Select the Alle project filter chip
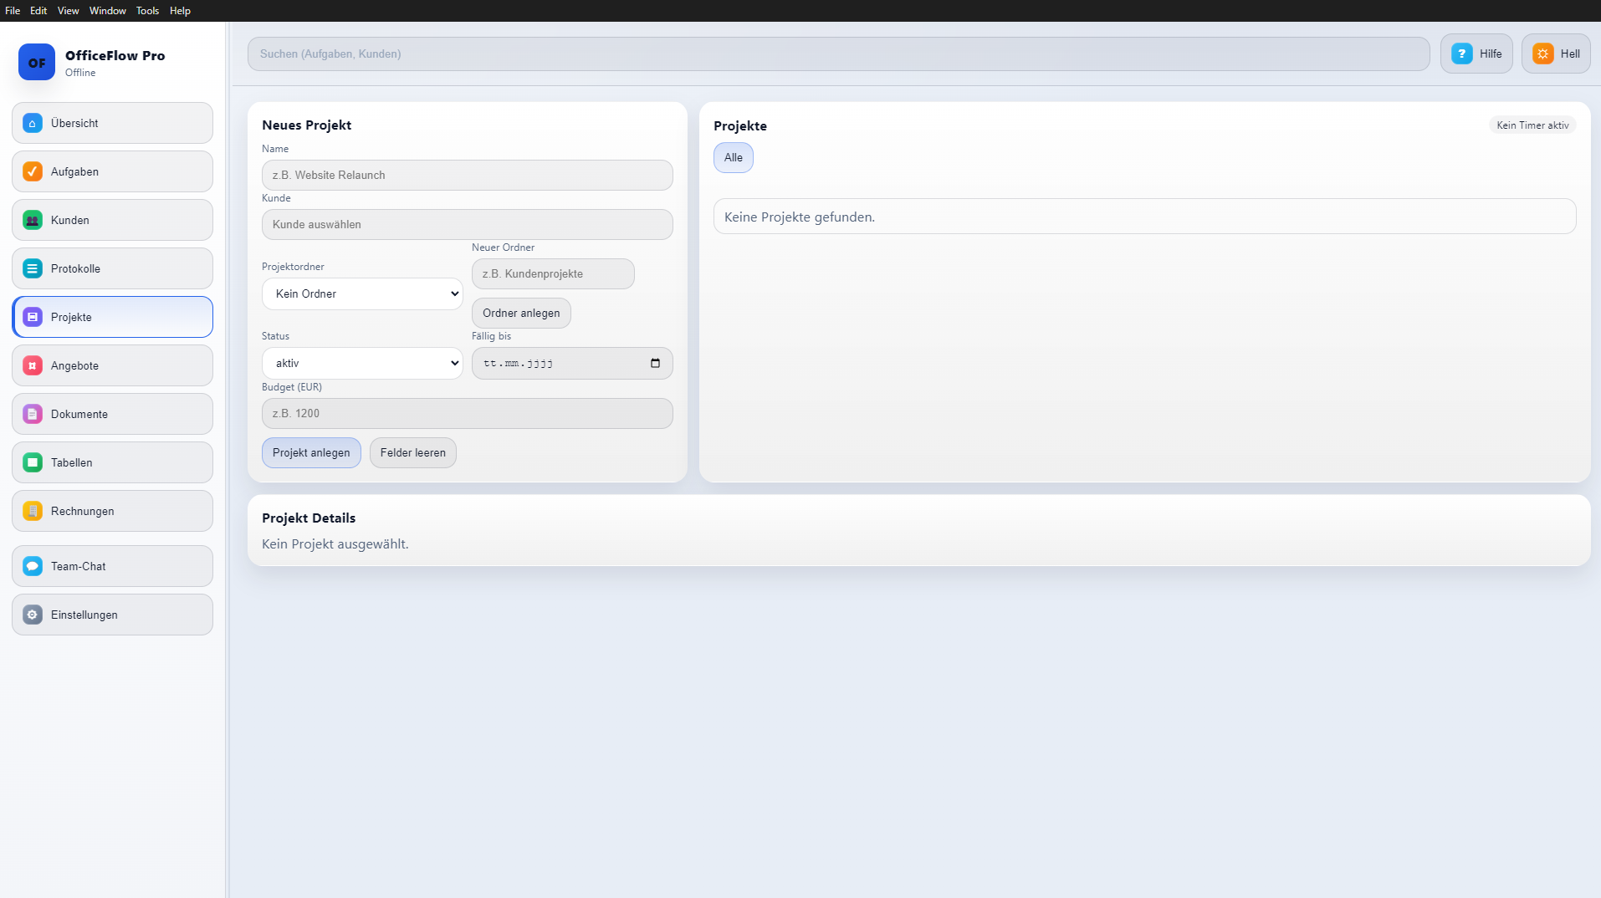The height and width of the screenshot is (898, 1601). pos(734,157)
